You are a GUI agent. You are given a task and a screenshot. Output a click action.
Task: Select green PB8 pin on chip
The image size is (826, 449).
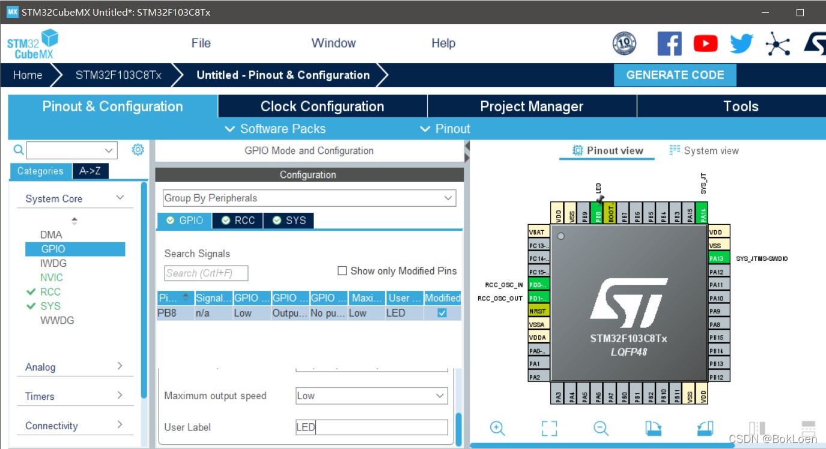click(x=598, y=213)
